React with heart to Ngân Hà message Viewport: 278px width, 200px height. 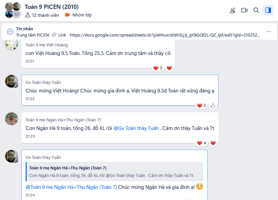(x=213, y=143)
